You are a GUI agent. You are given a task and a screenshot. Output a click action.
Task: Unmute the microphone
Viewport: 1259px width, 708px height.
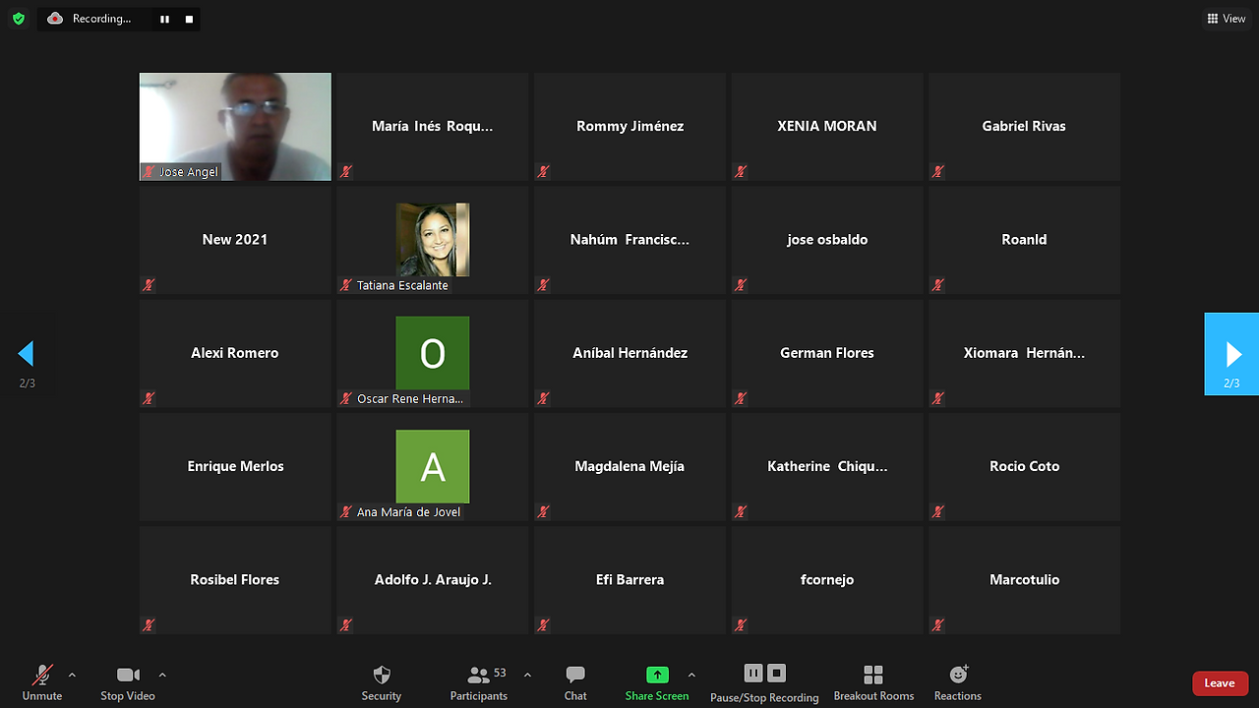pyautogui.click(x=42, y=682)
